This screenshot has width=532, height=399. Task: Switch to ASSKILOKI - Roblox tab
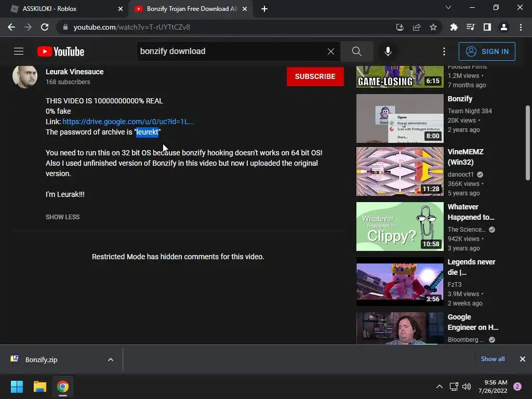tap(64, 9)
